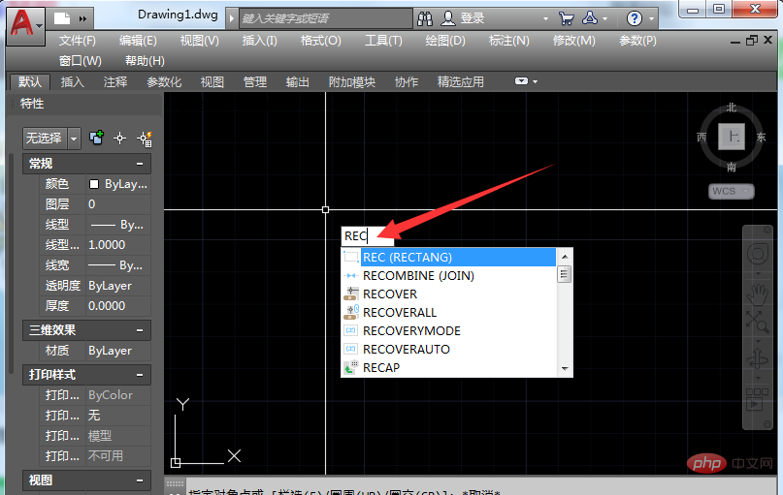Select REC (RECTANG) from the suggestion list

tap(449, 258)
